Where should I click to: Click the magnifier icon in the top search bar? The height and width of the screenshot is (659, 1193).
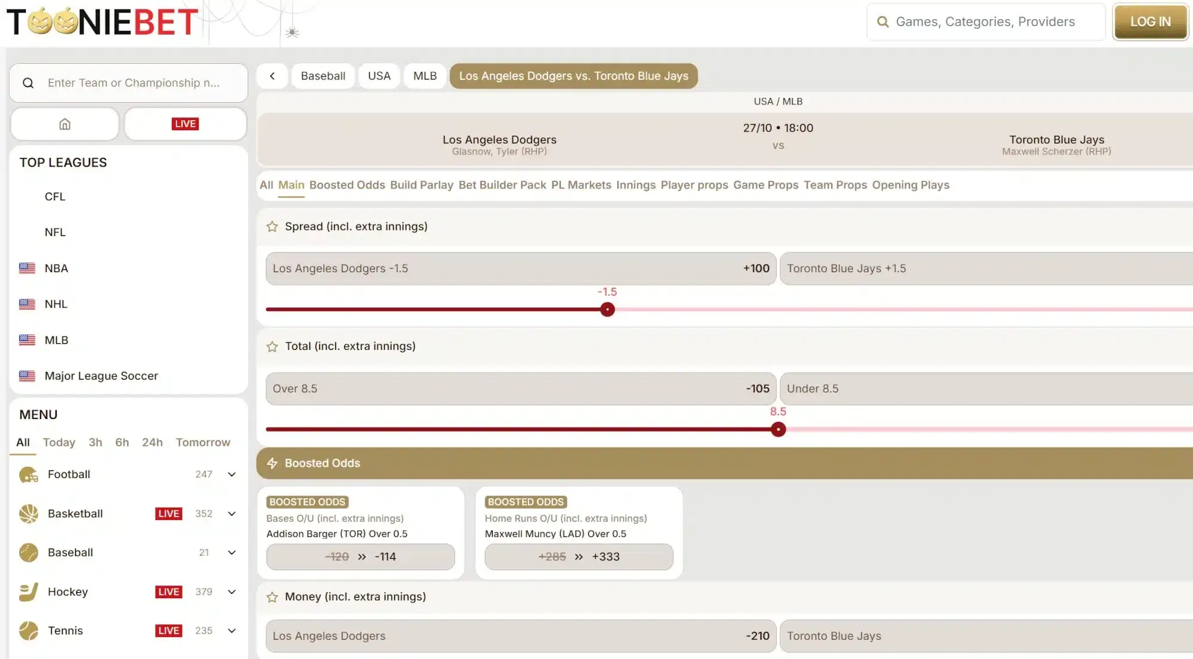882,21
